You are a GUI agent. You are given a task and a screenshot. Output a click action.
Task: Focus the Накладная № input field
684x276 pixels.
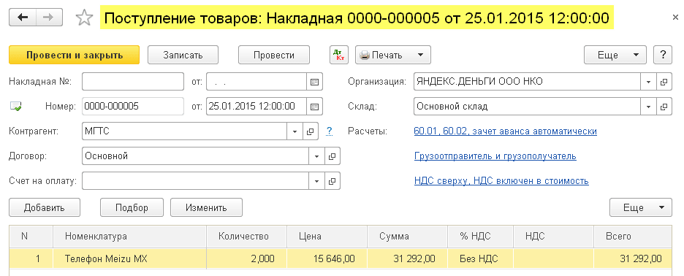[133, 82]
